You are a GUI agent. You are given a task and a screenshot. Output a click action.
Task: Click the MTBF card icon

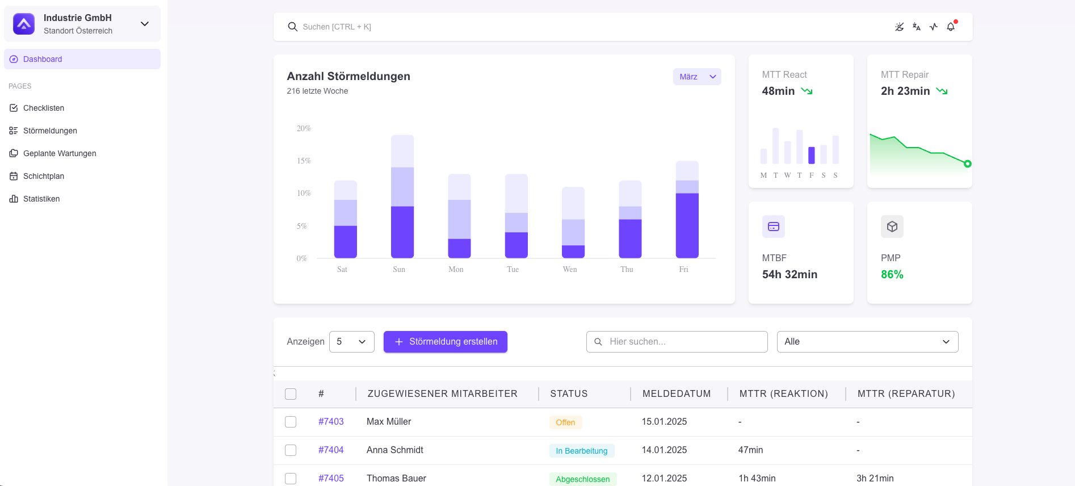[x=773, y=227]
